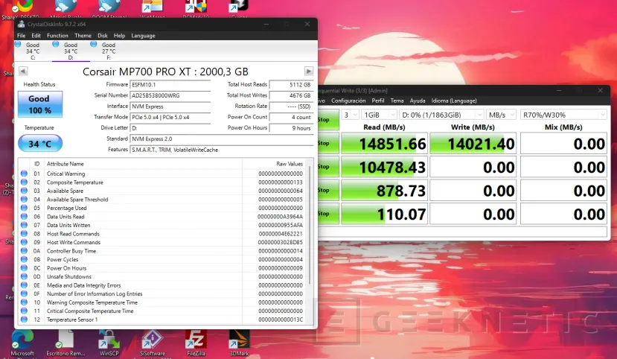Open Perfil menu in CrystalDiskMark

(378, 101)
